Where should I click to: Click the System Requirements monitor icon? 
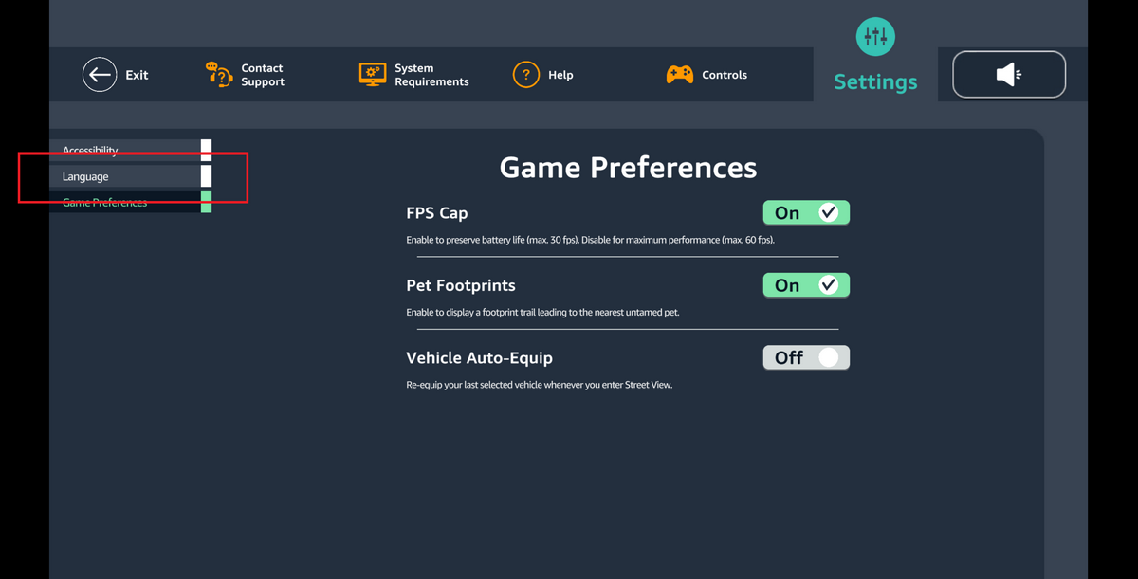point(373,75)
